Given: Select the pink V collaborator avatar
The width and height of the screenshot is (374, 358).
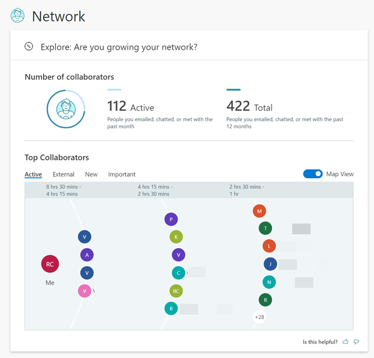Looking at the screenshot, I should (x=84, y=291).
